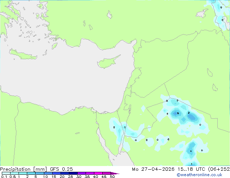The width and height of the screenshot is (230, 178).
Task: Click the 5–10 mm legend swatch
Action: coord(40,173)
